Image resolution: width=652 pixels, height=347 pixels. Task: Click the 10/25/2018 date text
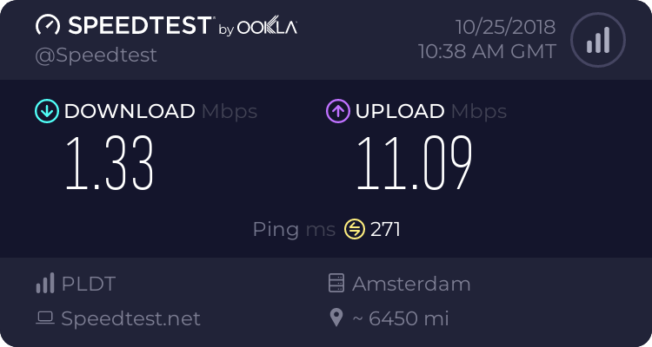click(x=498, y=26)
